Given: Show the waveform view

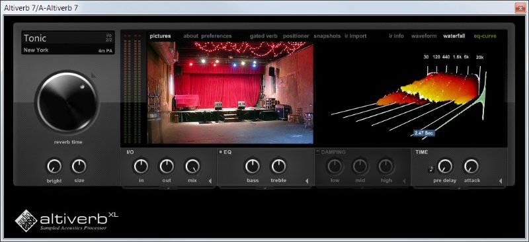Looking at the screenshot, I should click(x=424, y=36).
